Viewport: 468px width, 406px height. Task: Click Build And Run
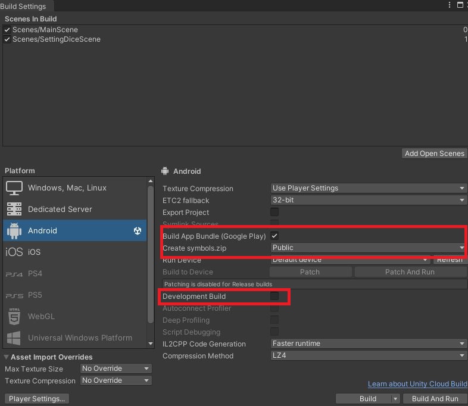(435, 398)
